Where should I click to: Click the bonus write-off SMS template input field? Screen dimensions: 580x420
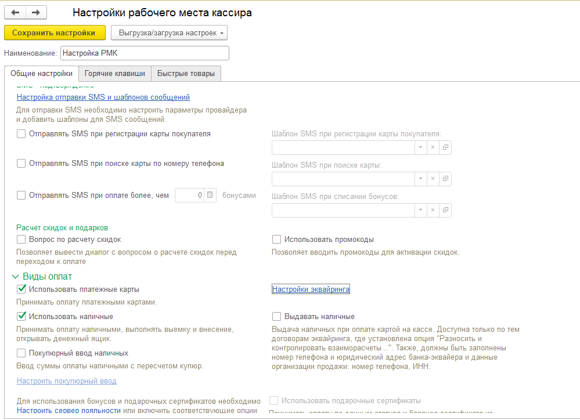[x=343, y=211]
